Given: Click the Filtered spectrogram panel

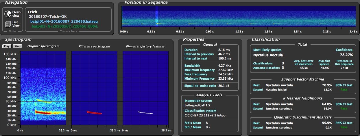Looking at the screenshot, I should click(x=94, y=88).
